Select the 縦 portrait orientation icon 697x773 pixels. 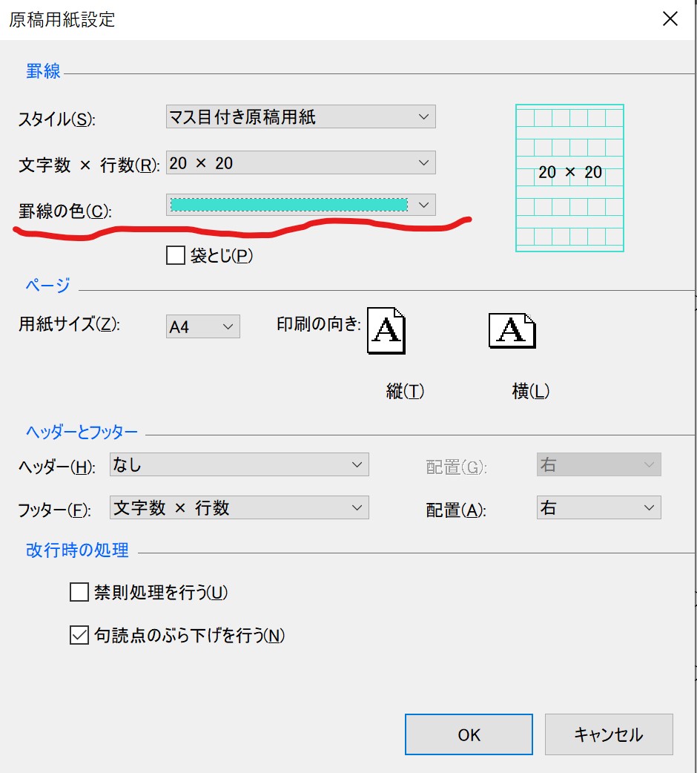point(386,331)
